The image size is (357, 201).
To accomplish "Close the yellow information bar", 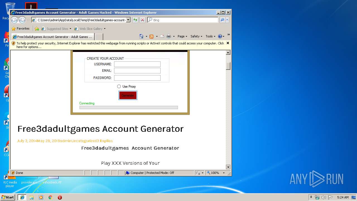I will coord(228,43).
